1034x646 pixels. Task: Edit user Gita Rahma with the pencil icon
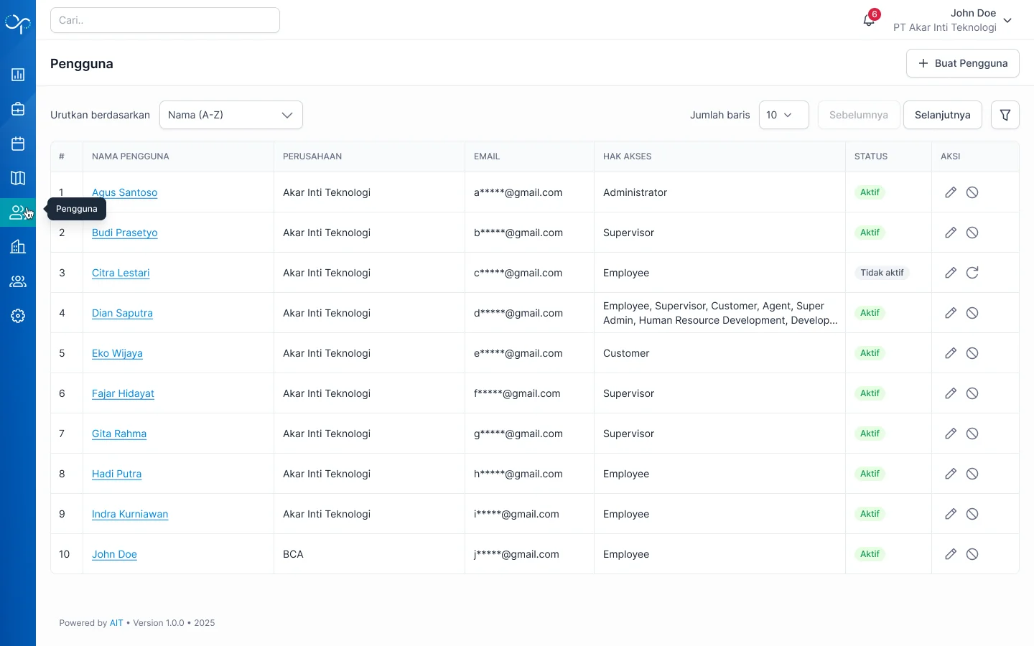coord(951,434)
